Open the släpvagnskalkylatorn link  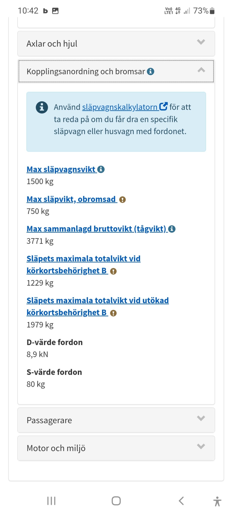[120, 107]
